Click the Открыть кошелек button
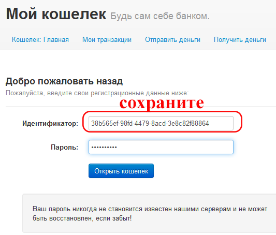276x235 pixels. pyautogui.click(x=121, y=171)
